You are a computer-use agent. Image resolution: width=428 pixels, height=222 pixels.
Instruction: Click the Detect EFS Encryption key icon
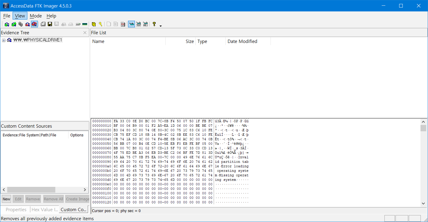[101, 24]
